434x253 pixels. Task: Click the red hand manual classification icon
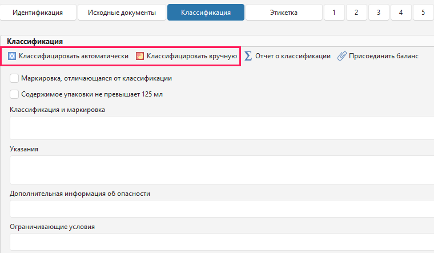click(x=140, y=56)
